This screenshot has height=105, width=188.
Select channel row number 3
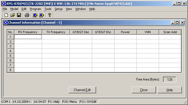pyautogui.click(x=11, y=46)
